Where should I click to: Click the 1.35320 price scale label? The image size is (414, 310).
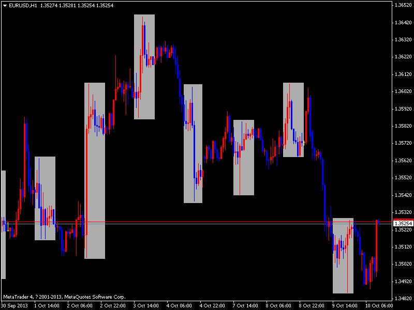coord(403,212)
